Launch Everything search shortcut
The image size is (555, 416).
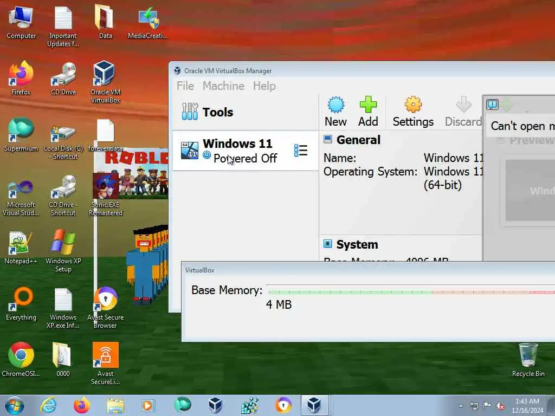click(21, 304)
